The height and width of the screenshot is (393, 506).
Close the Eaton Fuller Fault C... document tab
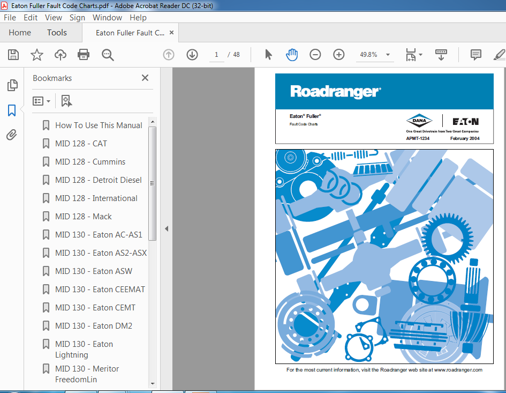coord(172,32)
